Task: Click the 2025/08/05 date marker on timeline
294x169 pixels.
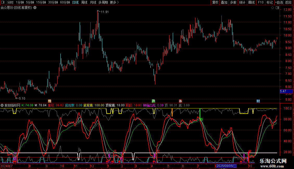Action: tap(226, 166)
